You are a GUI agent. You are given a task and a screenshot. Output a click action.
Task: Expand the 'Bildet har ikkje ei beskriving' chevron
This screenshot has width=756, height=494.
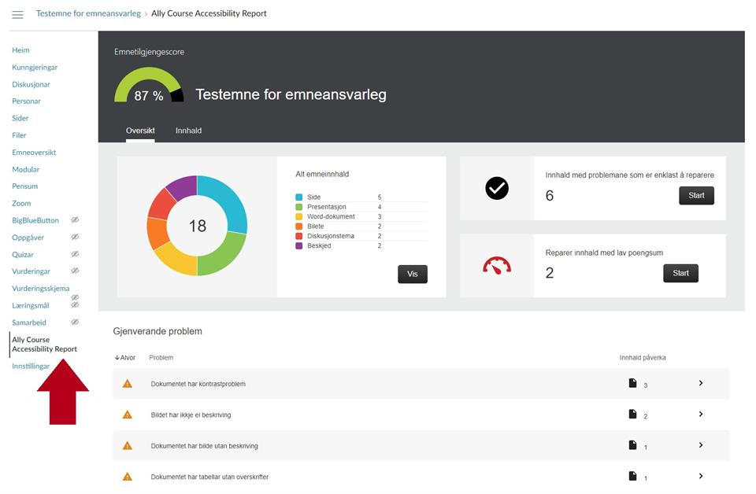(x=700, y=415)
